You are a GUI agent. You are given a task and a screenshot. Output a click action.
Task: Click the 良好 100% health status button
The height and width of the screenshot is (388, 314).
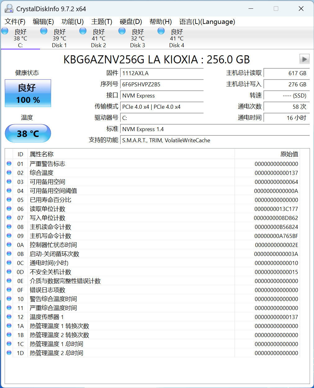click(x=28, y=93)
